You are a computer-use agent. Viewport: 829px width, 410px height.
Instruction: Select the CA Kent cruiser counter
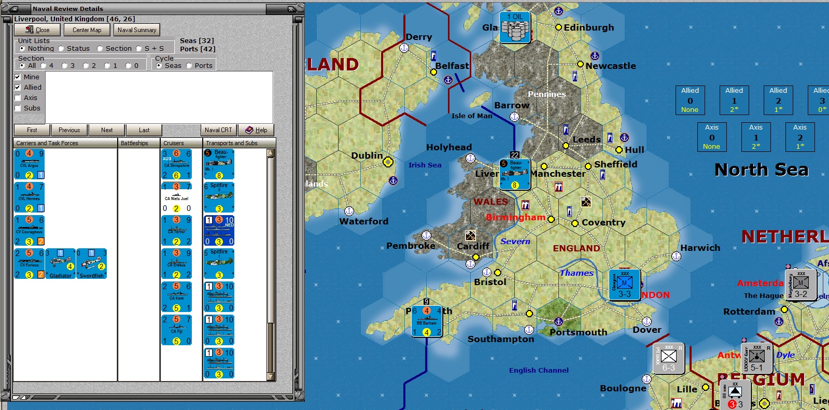point(177,297)
